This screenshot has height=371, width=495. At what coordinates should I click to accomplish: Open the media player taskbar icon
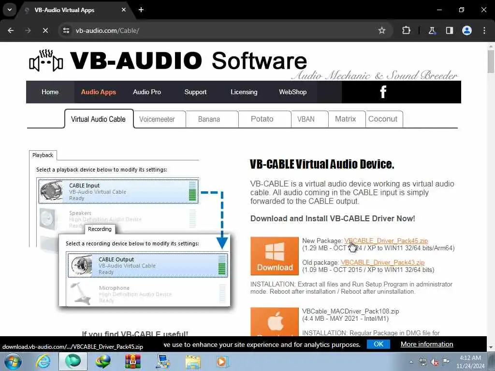(x=222, y=361)
